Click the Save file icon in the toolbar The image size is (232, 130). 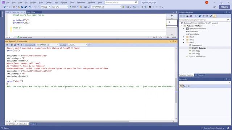pos(22,7)
